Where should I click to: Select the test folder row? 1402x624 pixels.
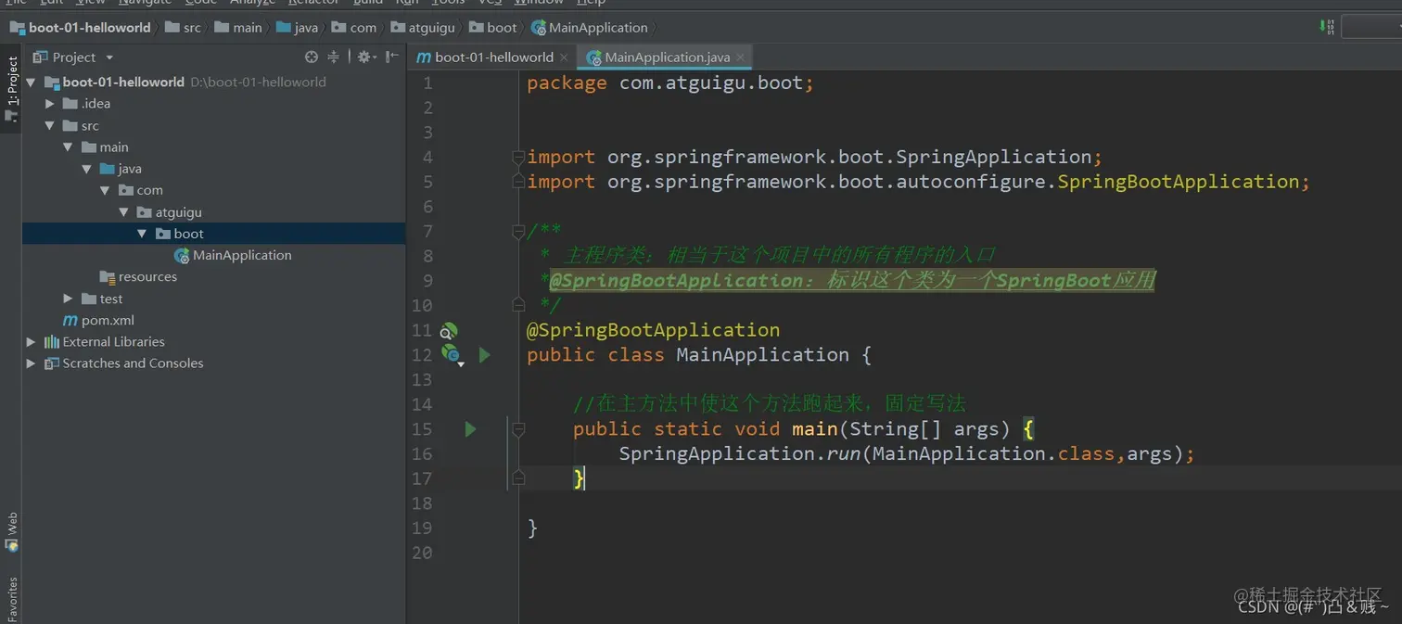[x=214, y=299]
